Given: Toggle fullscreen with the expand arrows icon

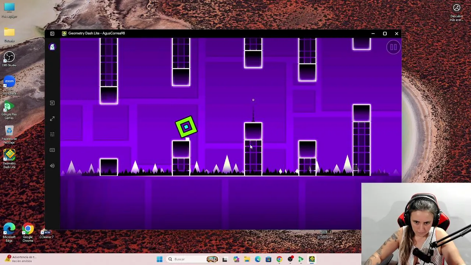Looking at the screenshot, I should [52, 119].
